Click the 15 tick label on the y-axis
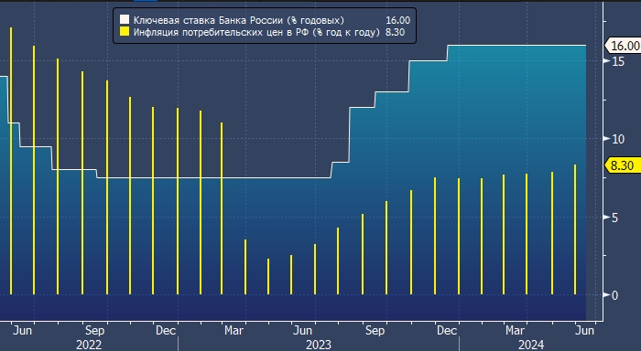Screen dimensions: 641x351 pos(618,61)
